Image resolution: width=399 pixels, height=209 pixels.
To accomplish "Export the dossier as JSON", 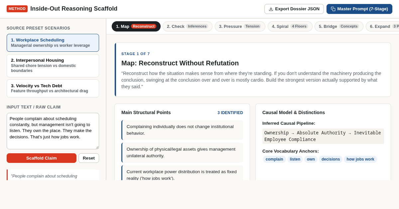I will click(x=294, y=9).
